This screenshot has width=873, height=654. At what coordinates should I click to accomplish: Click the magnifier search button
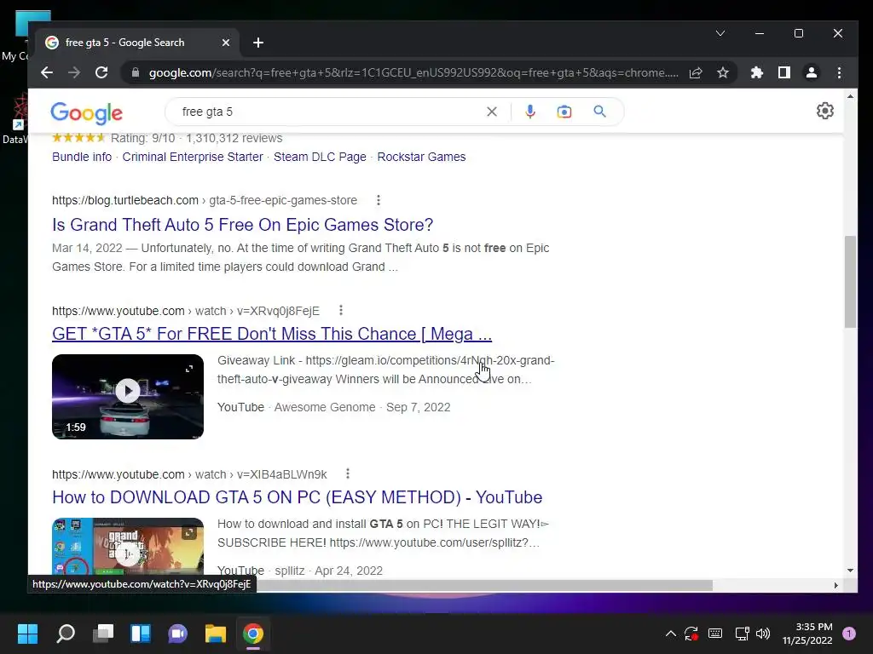click(599, 112)
